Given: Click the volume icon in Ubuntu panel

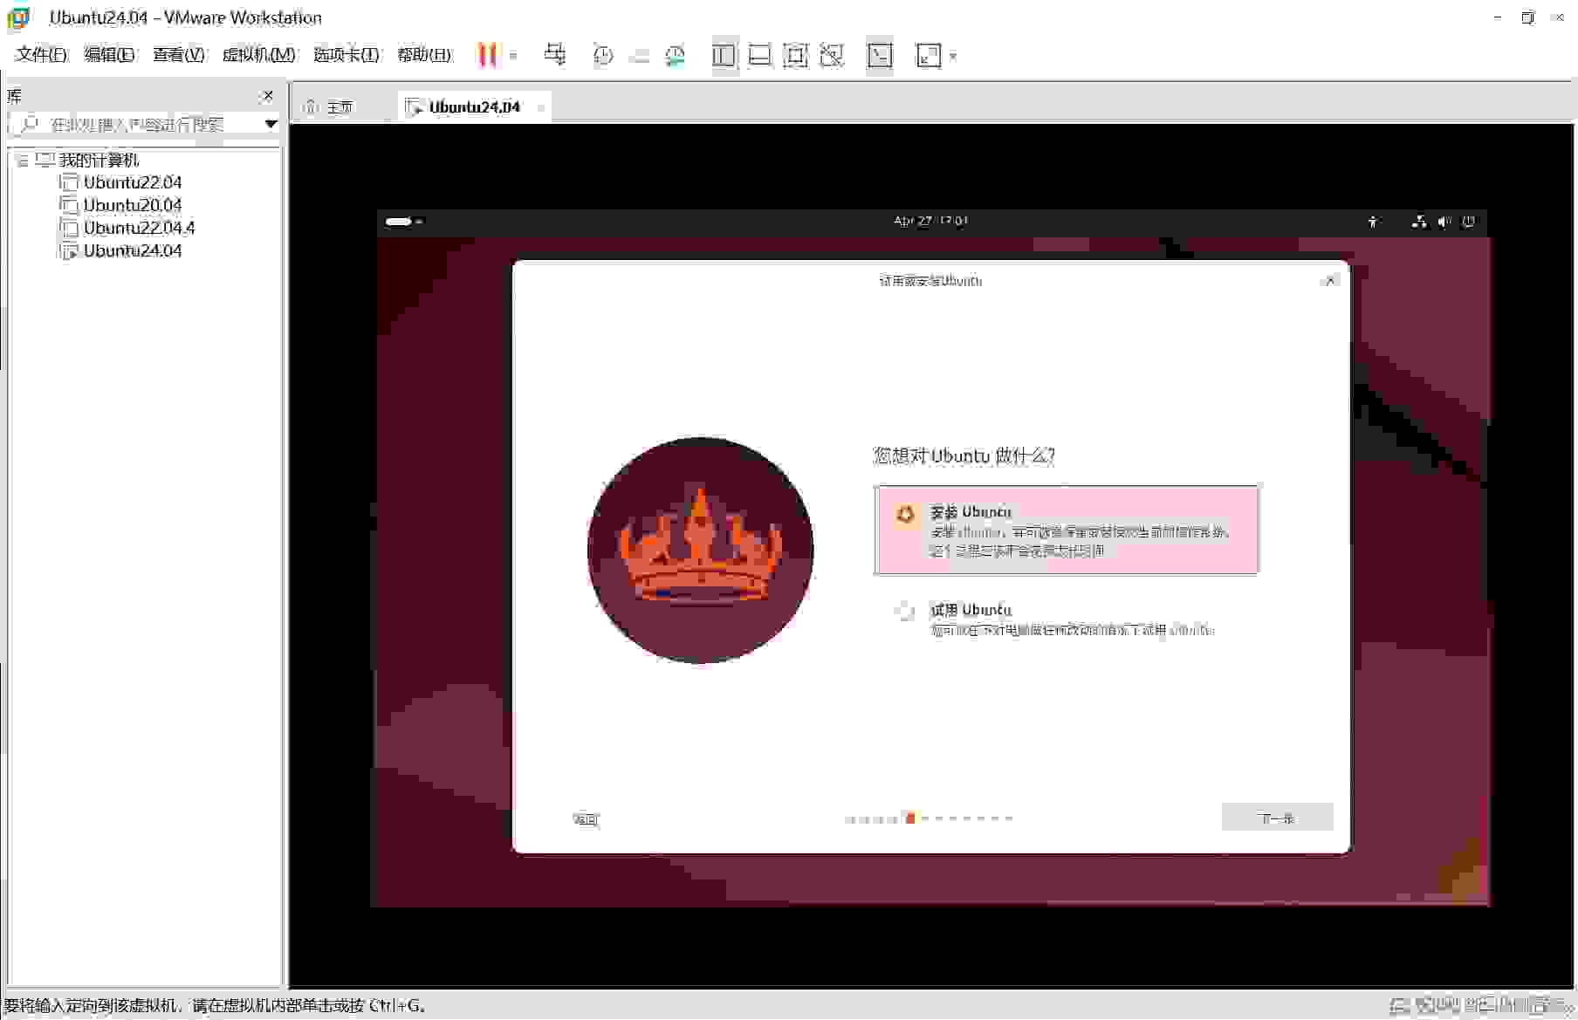Looking at the screenshot, I should [1444, 222].
